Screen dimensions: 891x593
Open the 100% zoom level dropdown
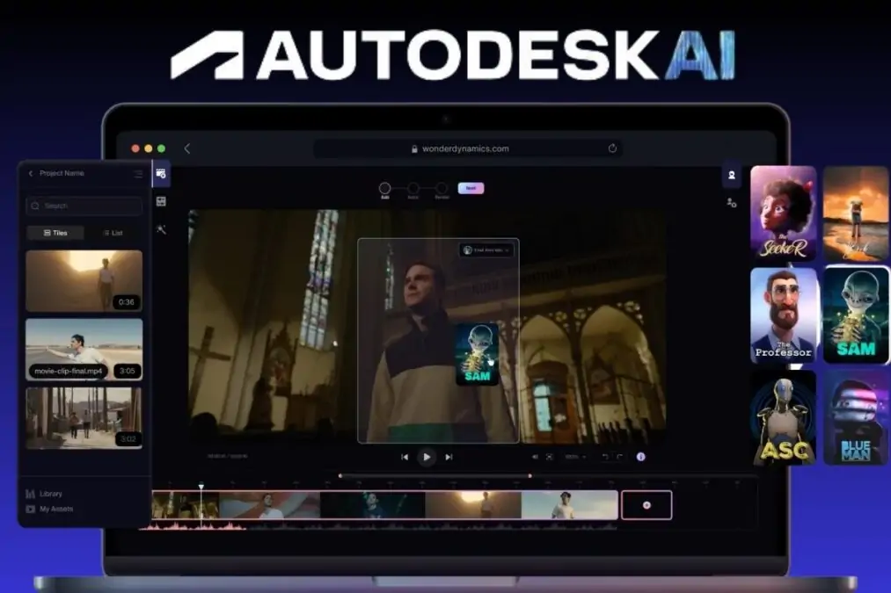click(x=575, y=457)
